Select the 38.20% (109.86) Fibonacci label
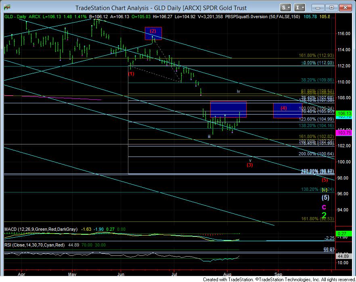The height and width of the screenshot is (282, 356). click(x=317, y=80)
